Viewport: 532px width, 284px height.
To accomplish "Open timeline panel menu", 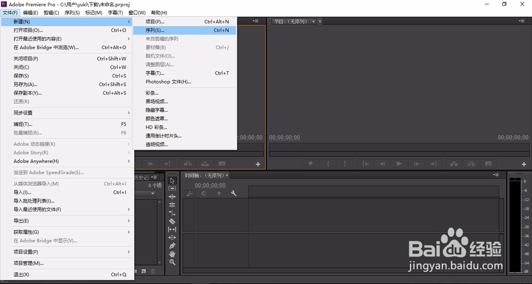I will tap(496, 175).
